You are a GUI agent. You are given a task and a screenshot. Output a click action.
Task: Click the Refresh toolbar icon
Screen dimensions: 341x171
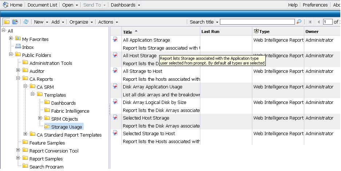click(26, 22)
